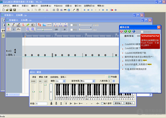
Task: Select the green eraser tool
Action: click(28, 25)
